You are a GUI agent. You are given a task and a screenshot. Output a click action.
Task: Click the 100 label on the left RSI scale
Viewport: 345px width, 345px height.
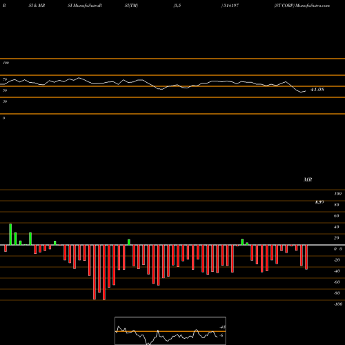pyautogui.click(x=6, y=63)
